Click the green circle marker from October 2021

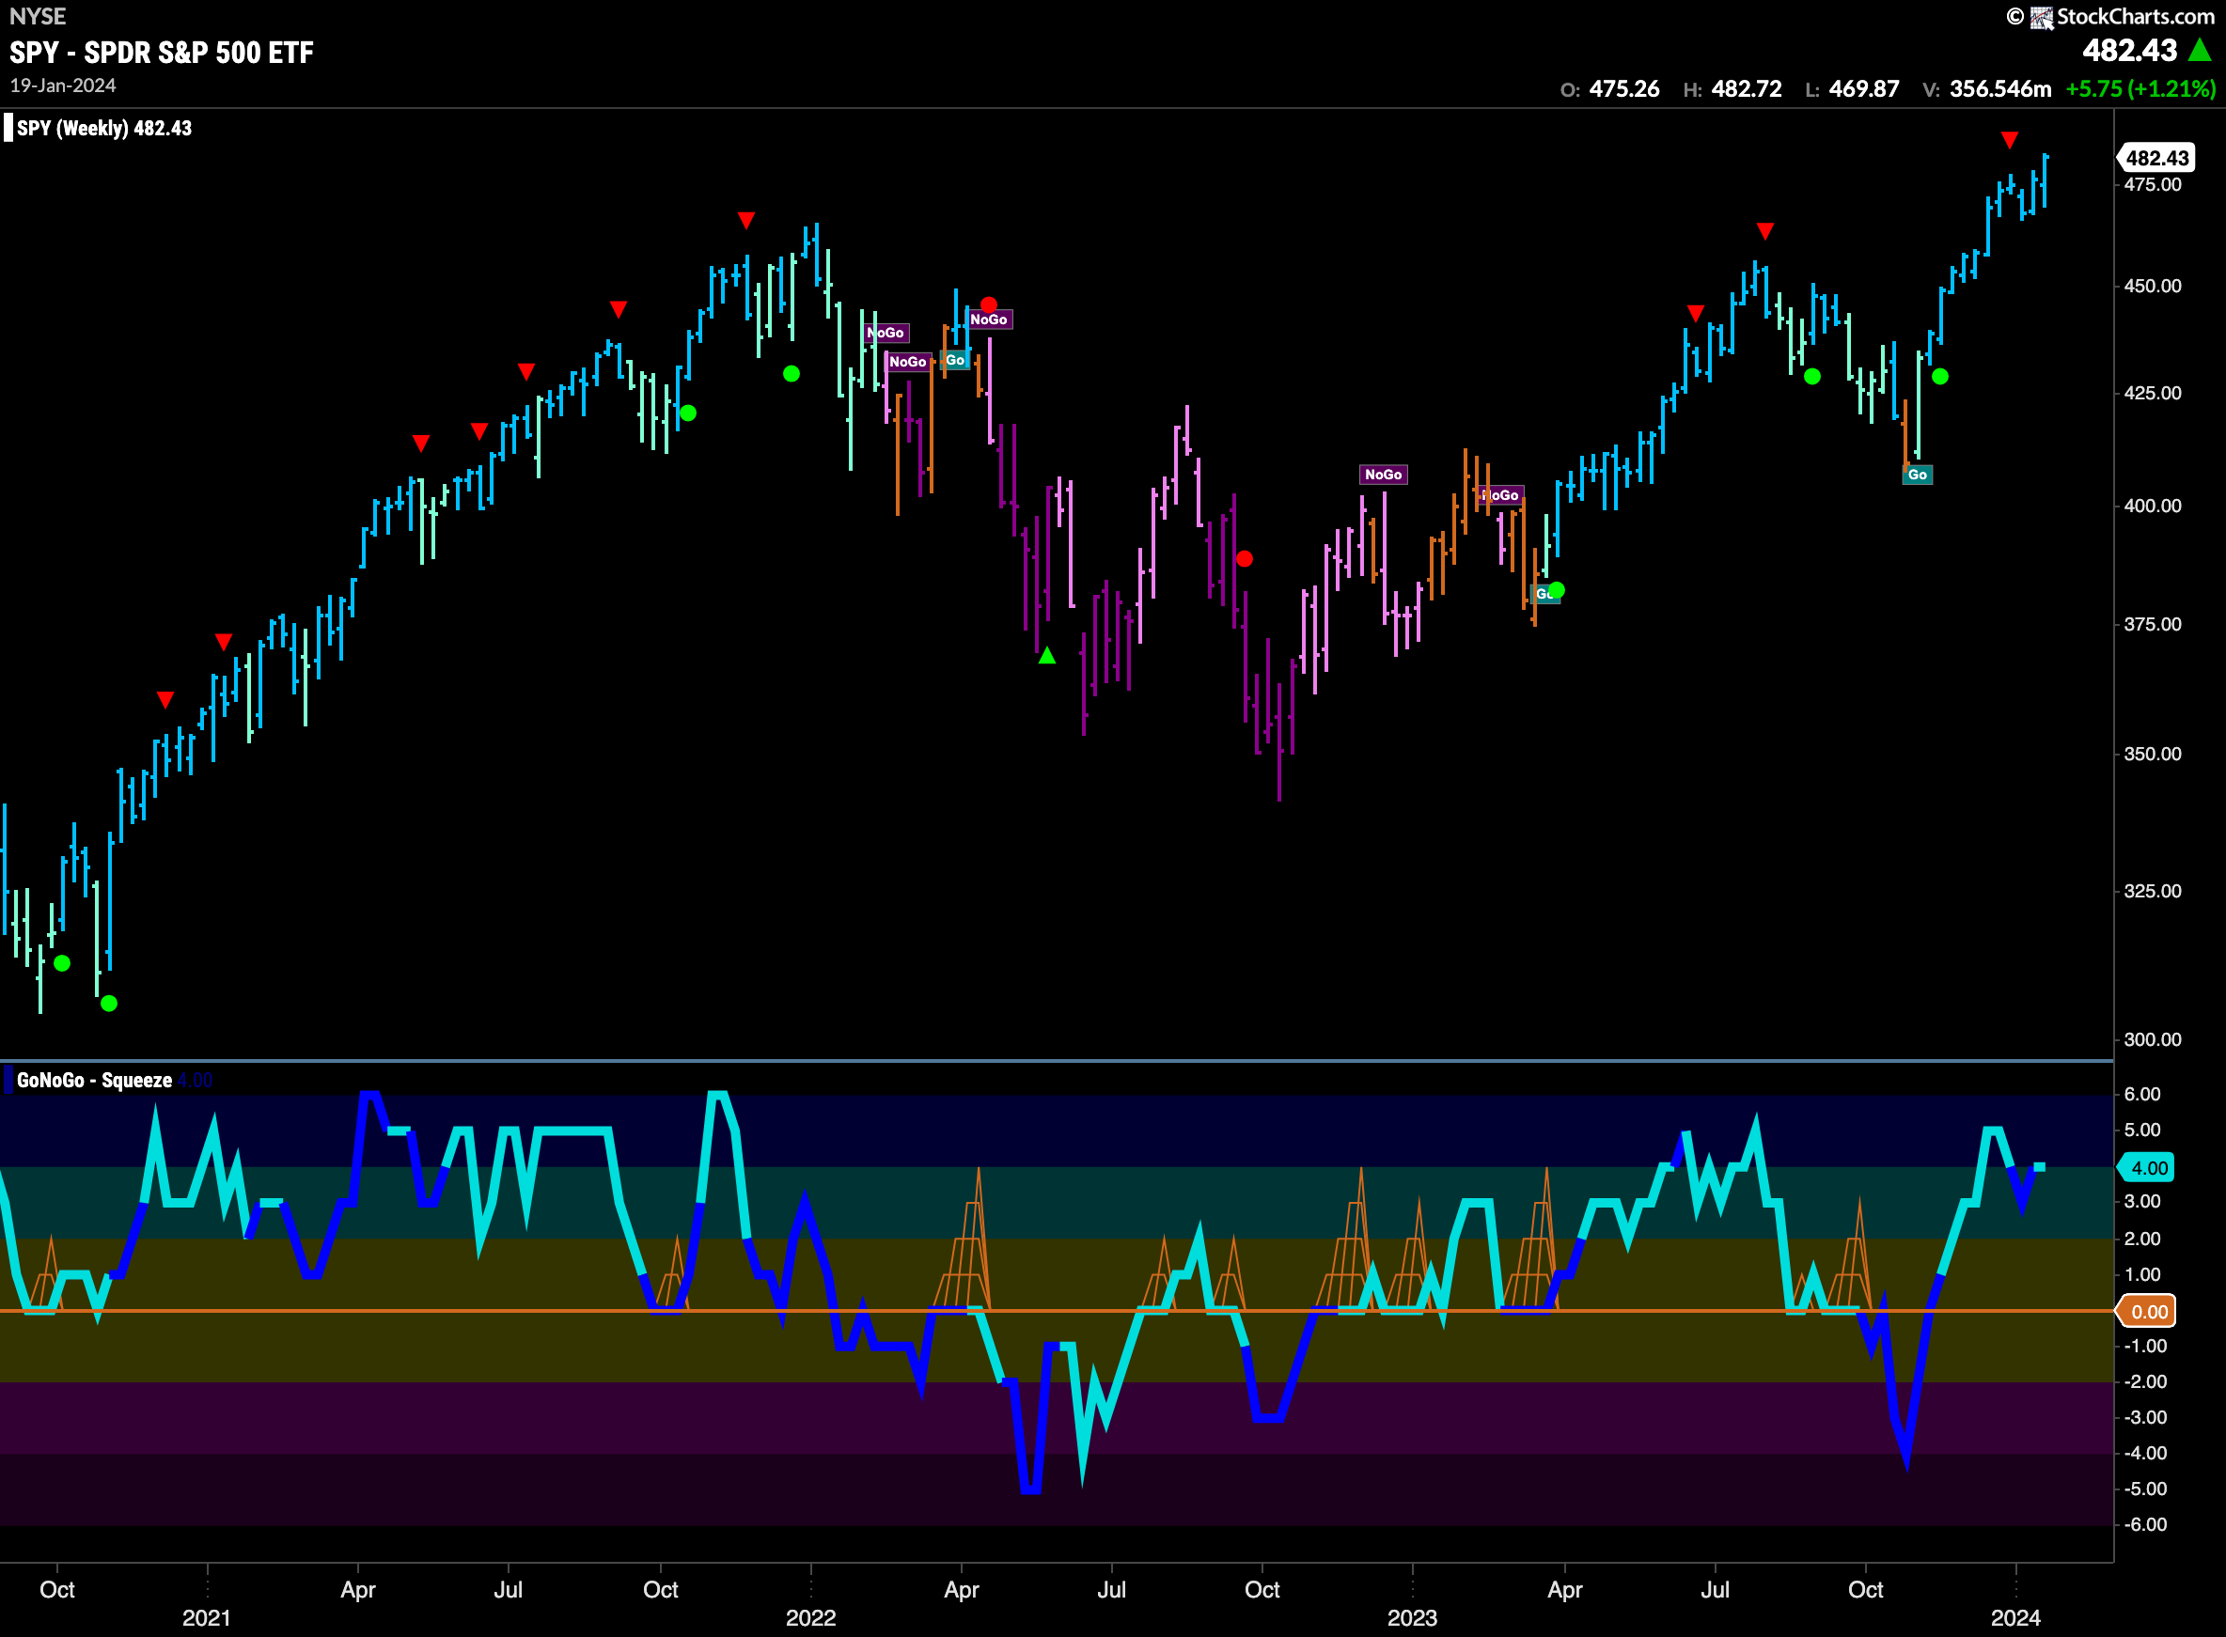coord(688,413)
